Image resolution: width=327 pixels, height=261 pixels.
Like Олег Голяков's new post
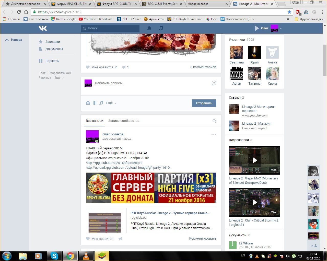[88, 239]
